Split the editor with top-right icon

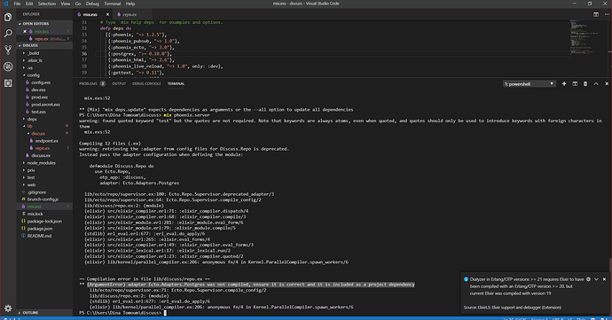click(596, 14)
